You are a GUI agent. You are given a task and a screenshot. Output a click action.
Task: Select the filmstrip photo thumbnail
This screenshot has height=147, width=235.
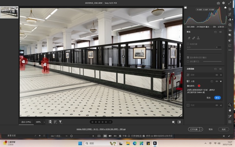click(x=9, y=12)
